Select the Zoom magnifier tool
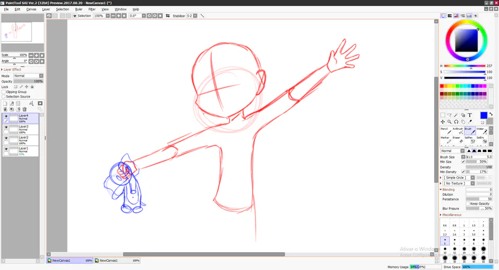Screen dimensions: 499x270 449,121
